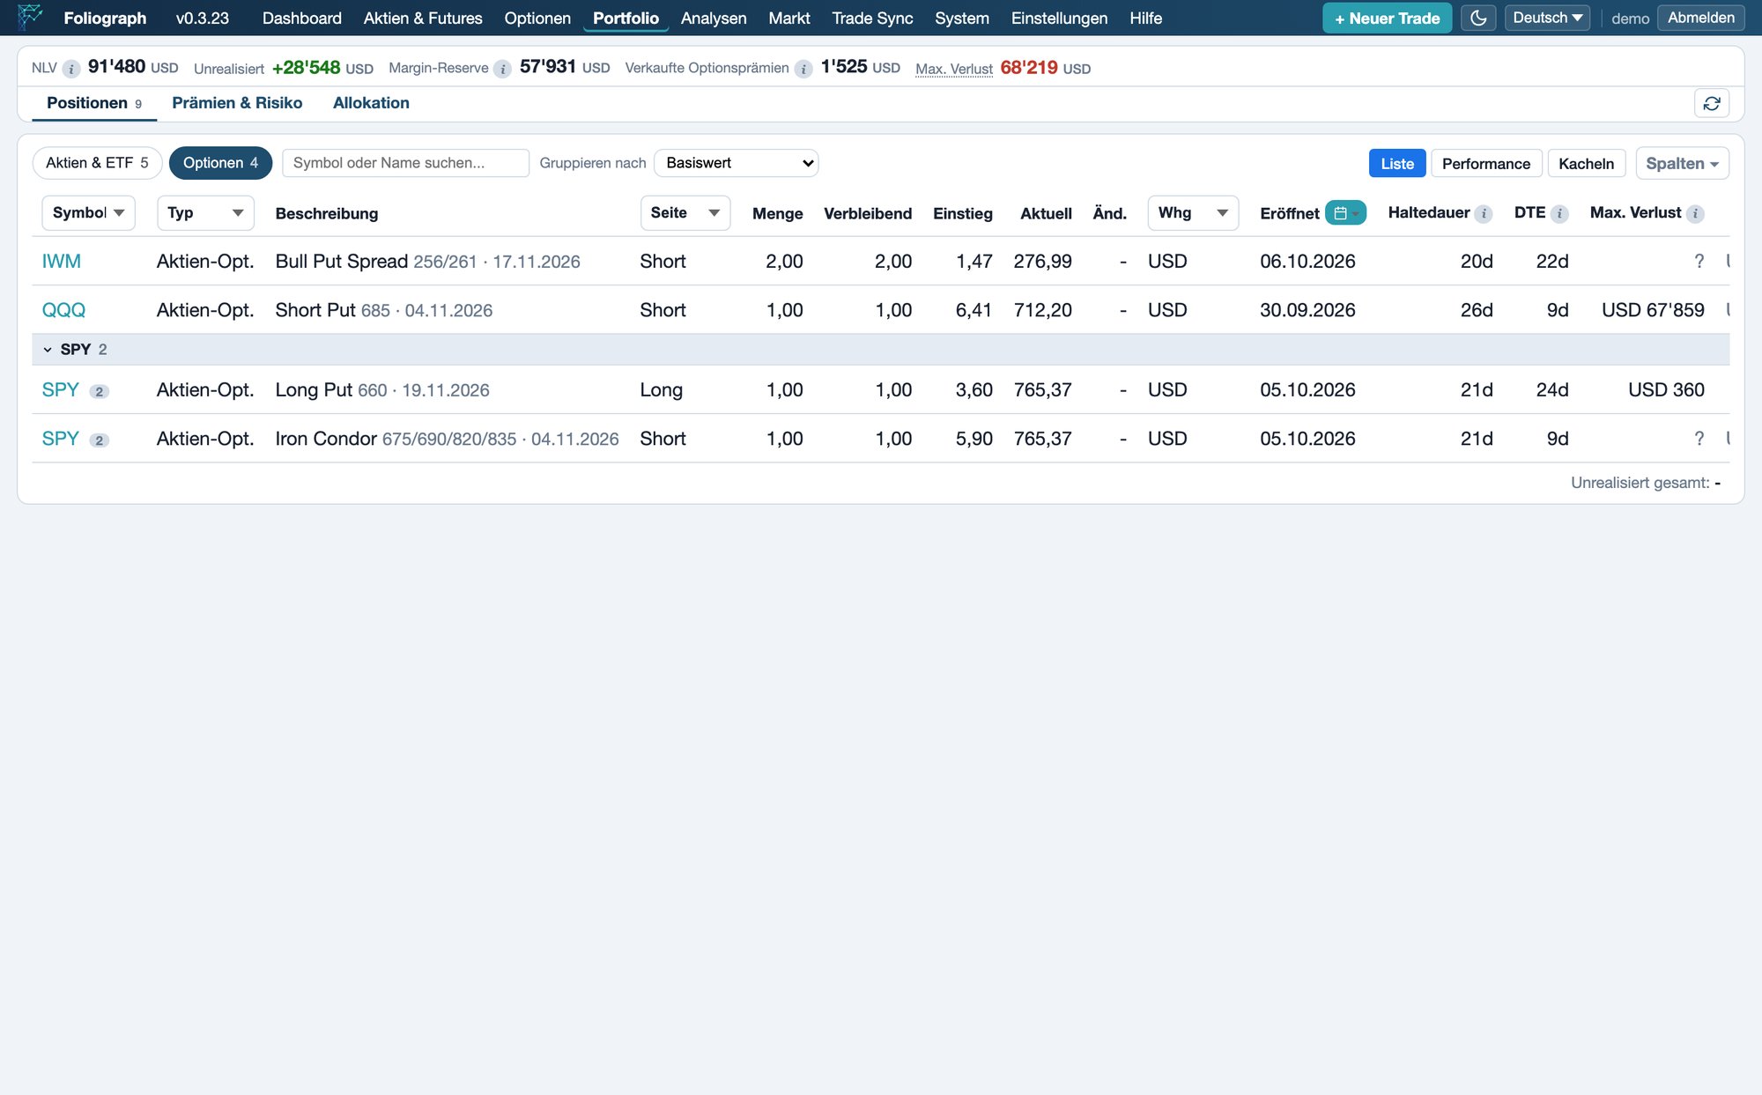Select the Aktien & ETF filter pill

(97, 163)
